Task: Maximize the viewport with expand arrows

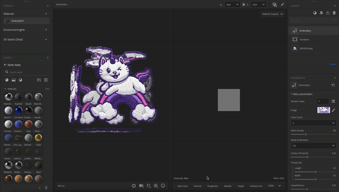Action: [x=282, y=4]
